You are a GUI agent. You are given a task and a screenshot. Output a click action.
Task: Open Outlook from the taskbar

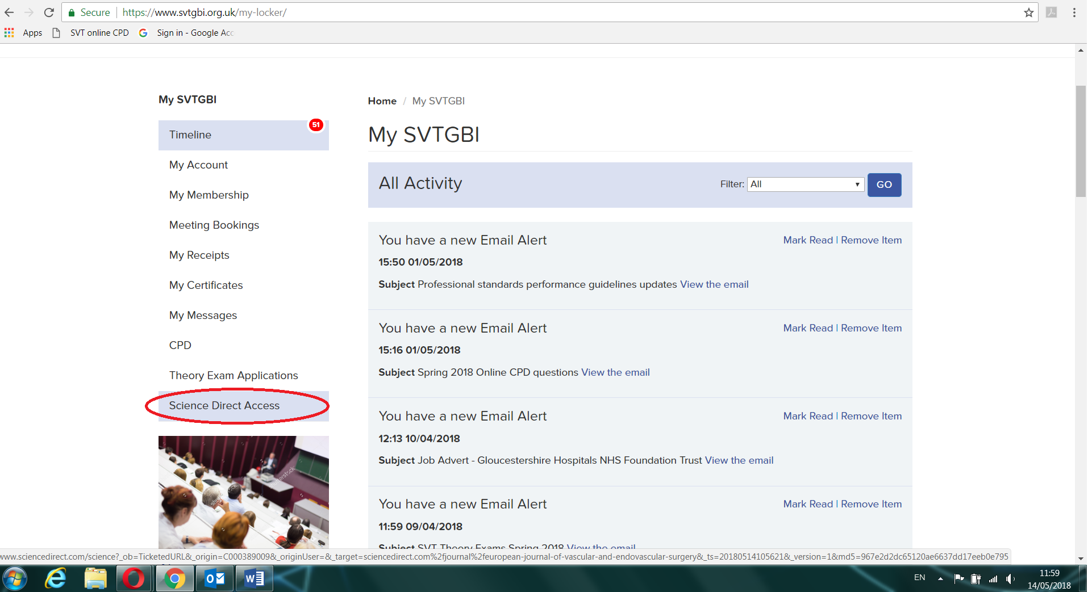coord(215,578)
